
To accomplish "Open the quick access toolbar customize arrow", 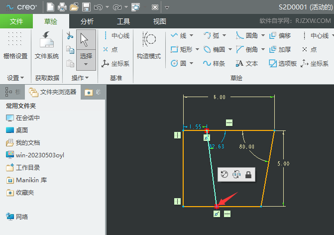I will click(x=167, y=7).
